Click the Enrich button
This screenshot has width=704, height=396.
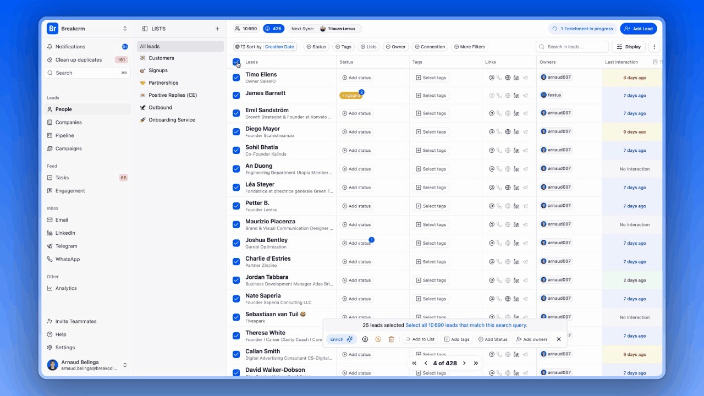[342, 339]
